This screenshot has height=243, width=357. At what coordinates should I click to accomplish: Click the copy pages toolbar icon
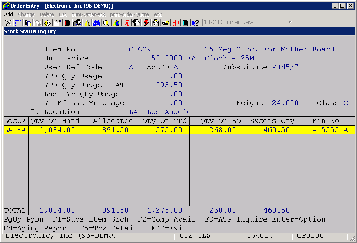[28, 22]
